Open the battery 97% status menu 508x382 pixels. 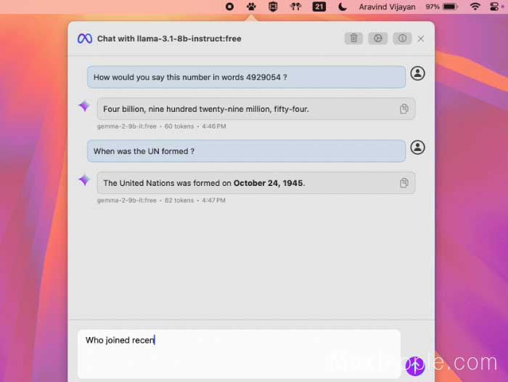[441, 7]
